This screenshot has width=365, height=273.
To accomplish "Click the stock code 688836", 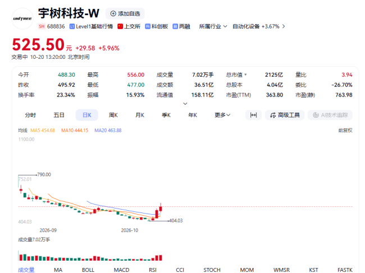I will [56, 26].
